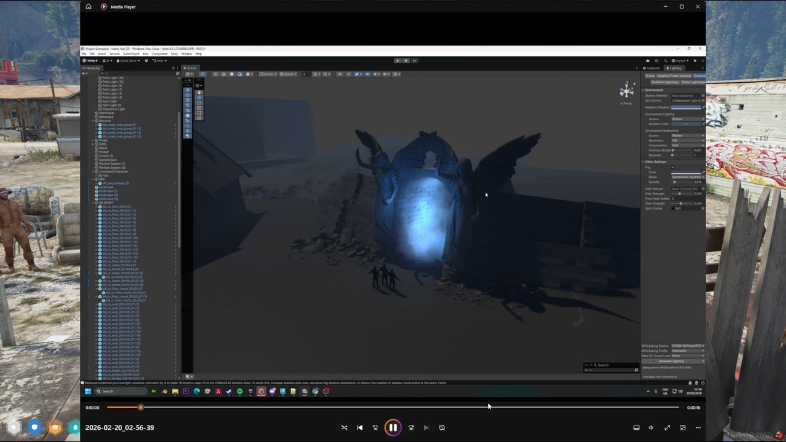Click the Unity Step frame button
786x442 pixels.
414,61
